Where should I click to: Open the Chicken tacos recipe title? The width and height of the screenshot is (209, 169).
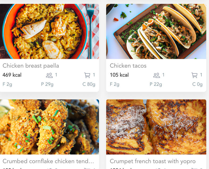pyautogui.click(x=128, y=66)
